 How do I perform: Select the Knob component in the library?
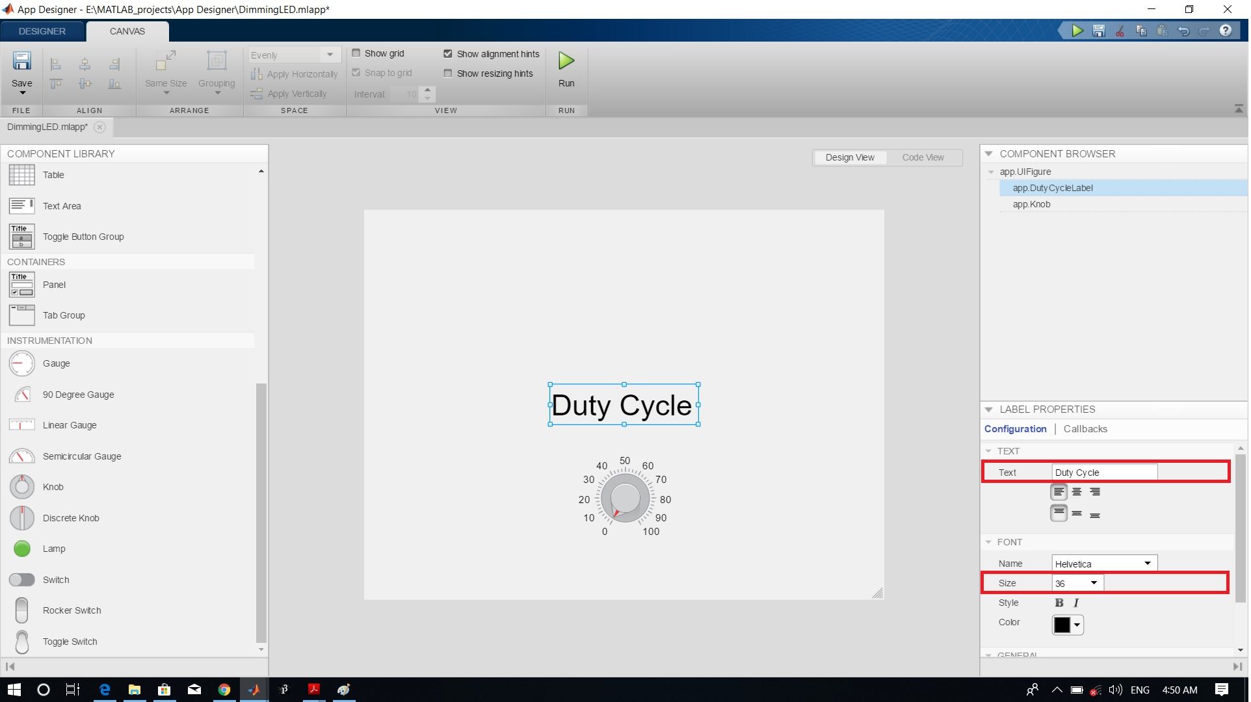click(x=53, y=486)
